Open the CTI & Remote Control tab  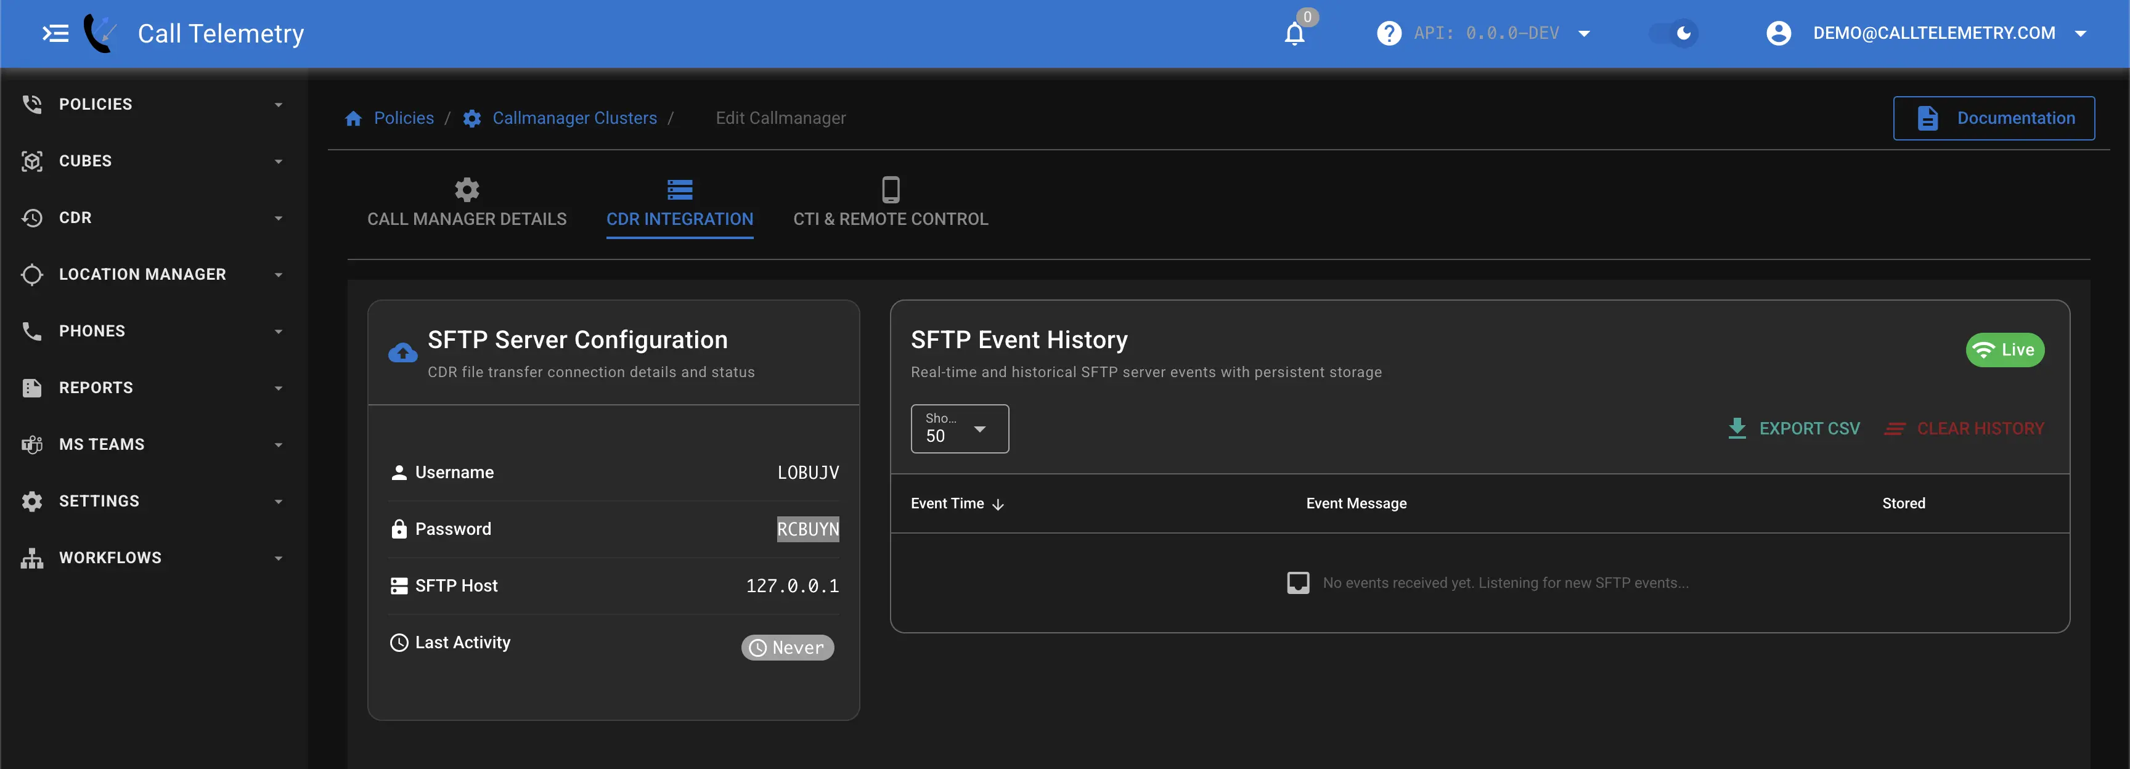click(890, 203)
